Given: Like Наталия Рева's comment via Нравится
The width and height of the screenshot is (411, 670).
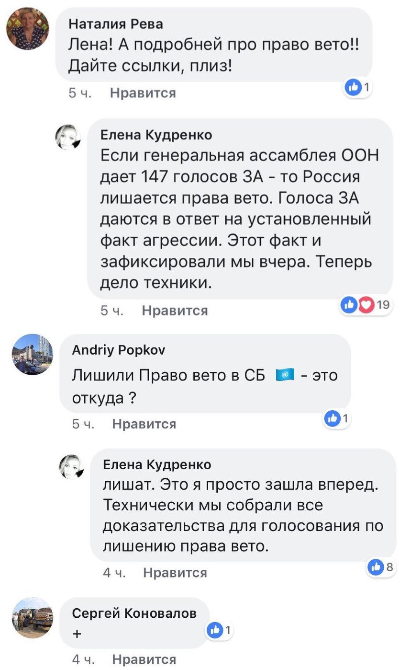Looking at the screenshot, I should [143, 93].
